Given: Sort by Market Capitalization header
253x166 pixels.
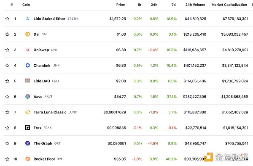Looking at the screenshot, I should point(229,5).
